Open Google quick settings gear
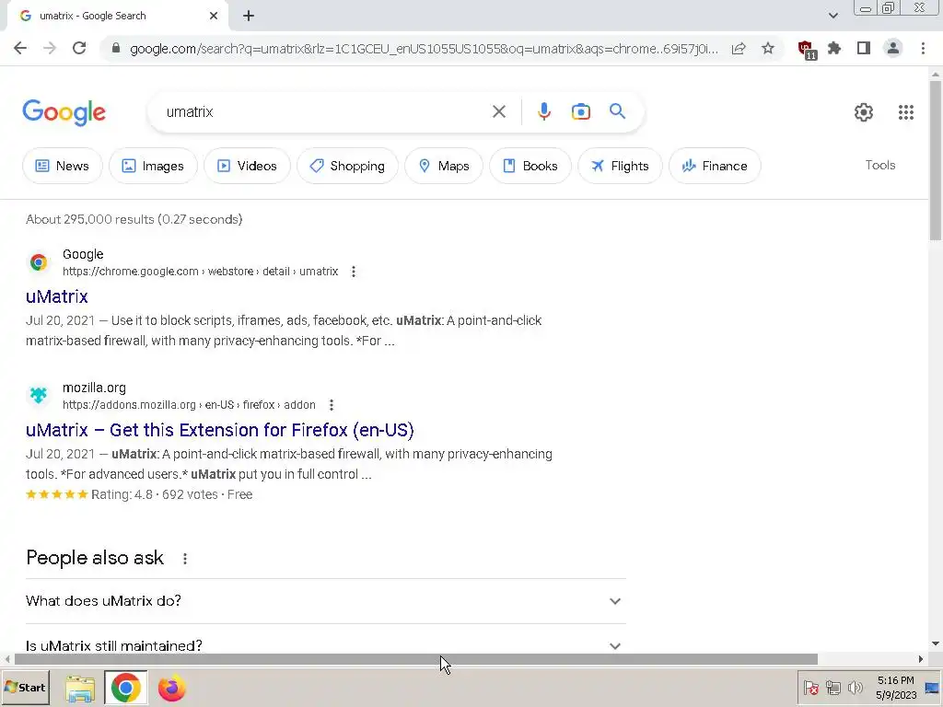This screenshot has width=943, height=707. point(864,112)
